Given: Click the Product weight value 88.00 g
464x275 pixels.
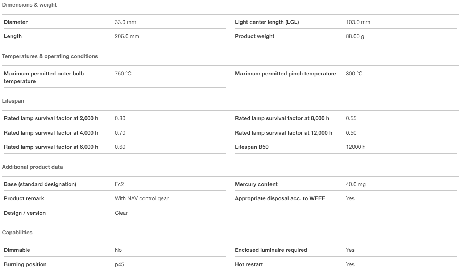Looking at the screenshot, I should pos(355,36).
